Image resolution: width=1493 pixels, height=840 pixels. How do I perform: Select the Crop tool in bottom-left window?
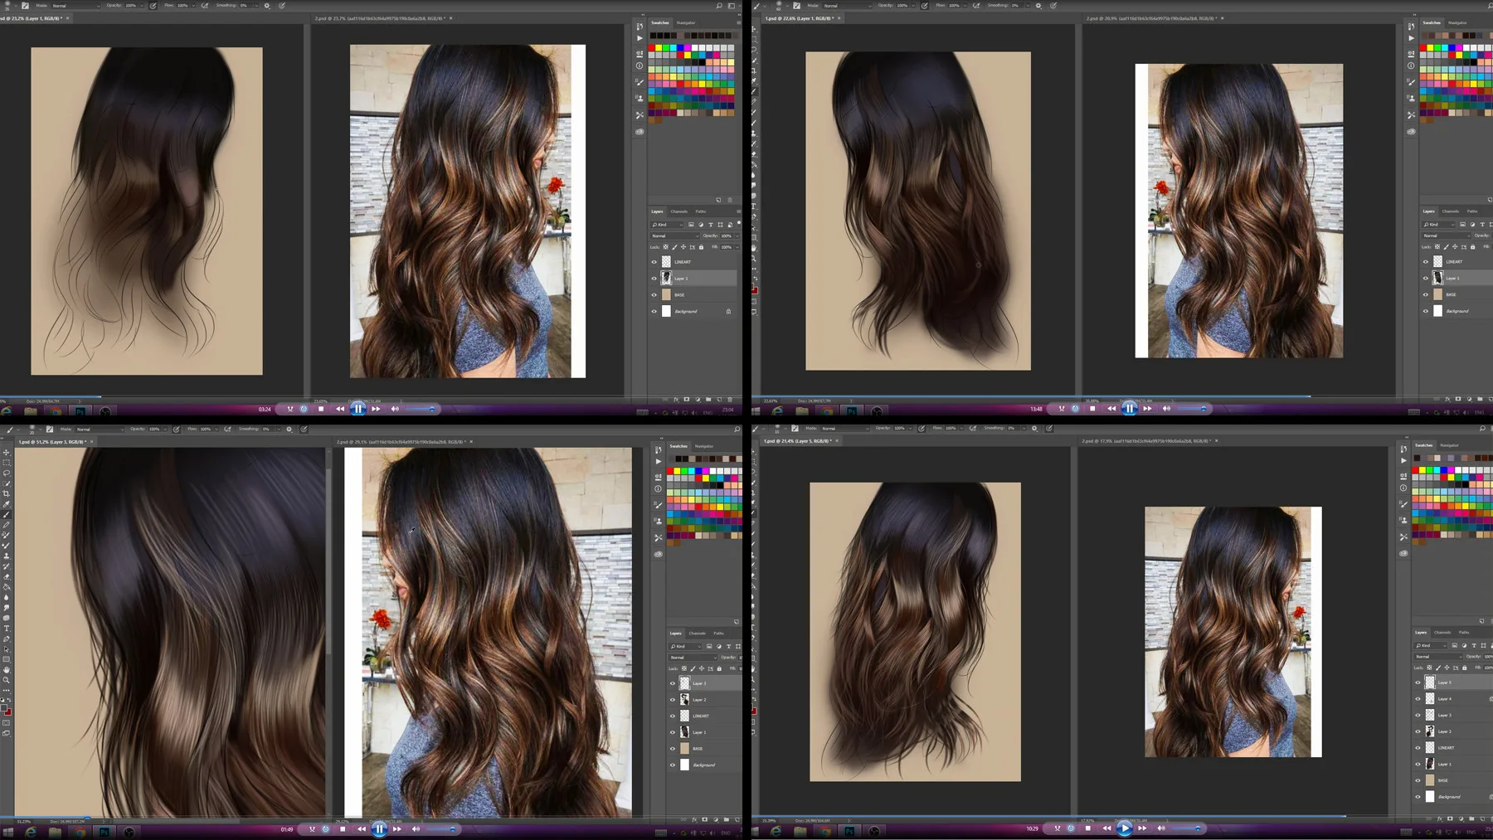(6, 493)
